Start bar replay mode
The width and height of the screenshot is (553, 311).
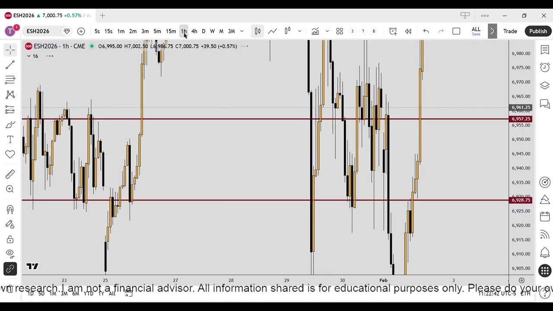pos(408,31)
